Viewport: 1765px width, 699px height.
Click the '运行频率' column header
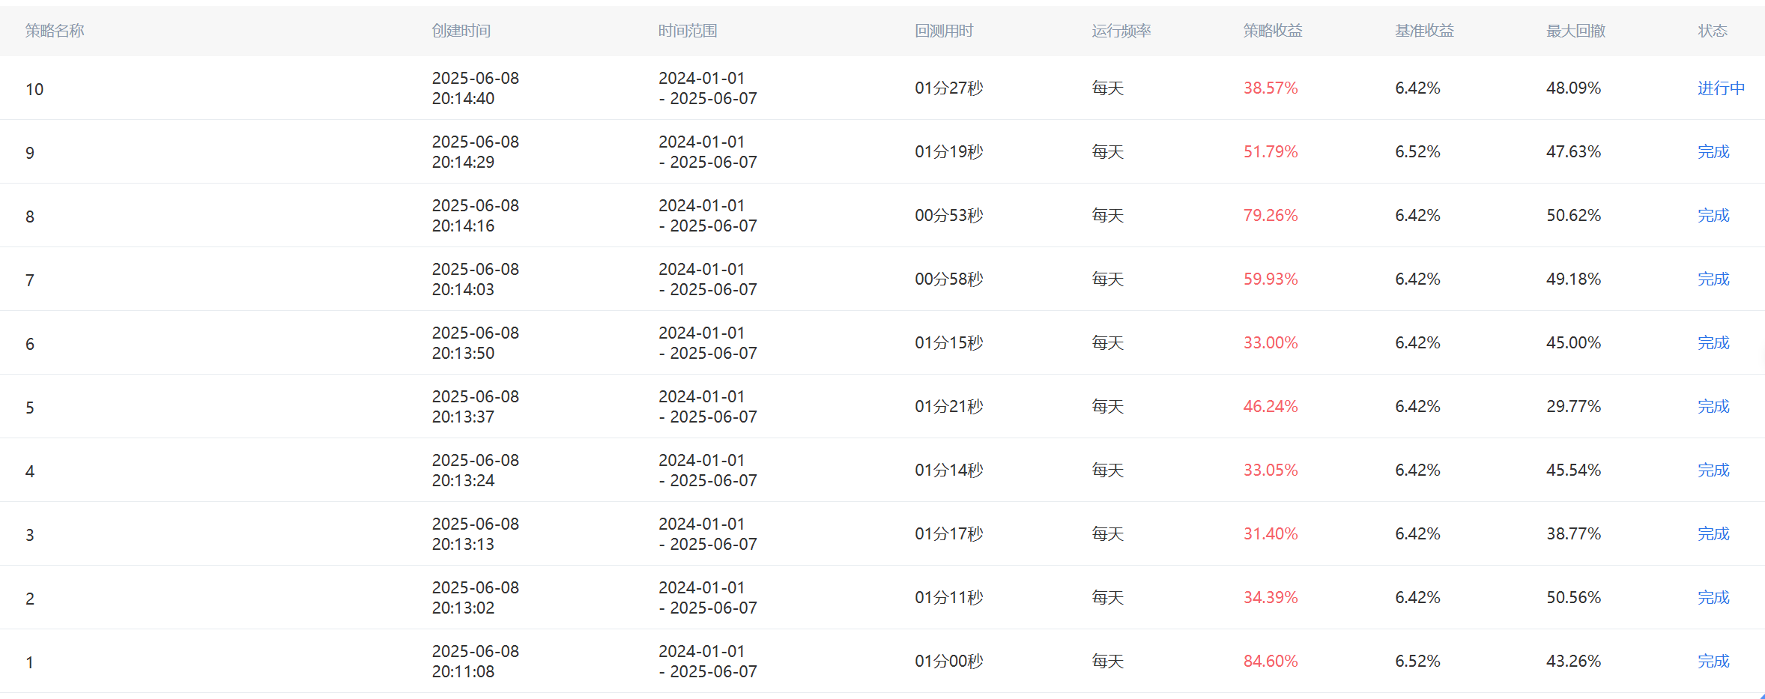1121,31
